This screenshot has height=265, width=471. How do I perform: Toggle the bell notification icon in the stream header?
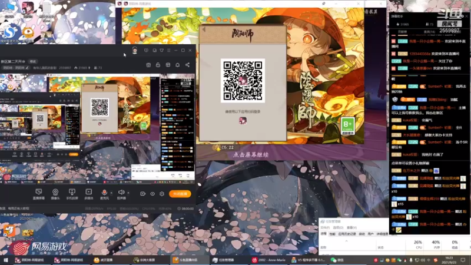tap(178, 65)
